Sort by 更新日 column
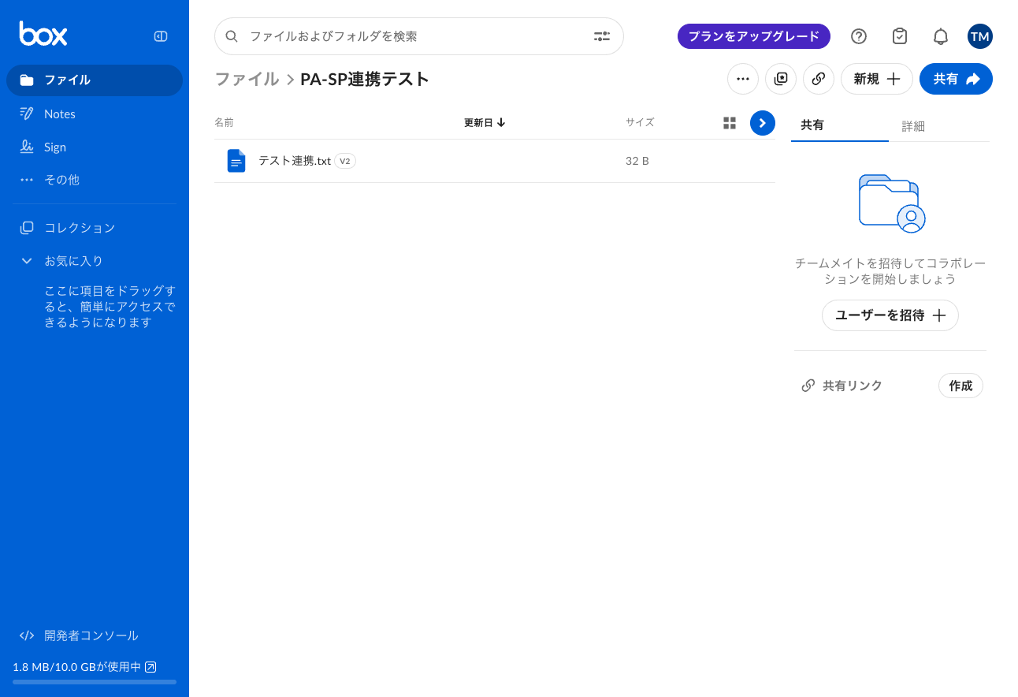Viewport: 1018px width, 697px height. 485,122
